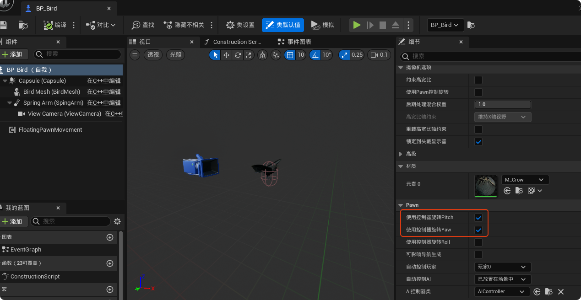581x300 pixels.
Task: Collapse Capsule (Capsule) tree arrow
Action: 5,81
